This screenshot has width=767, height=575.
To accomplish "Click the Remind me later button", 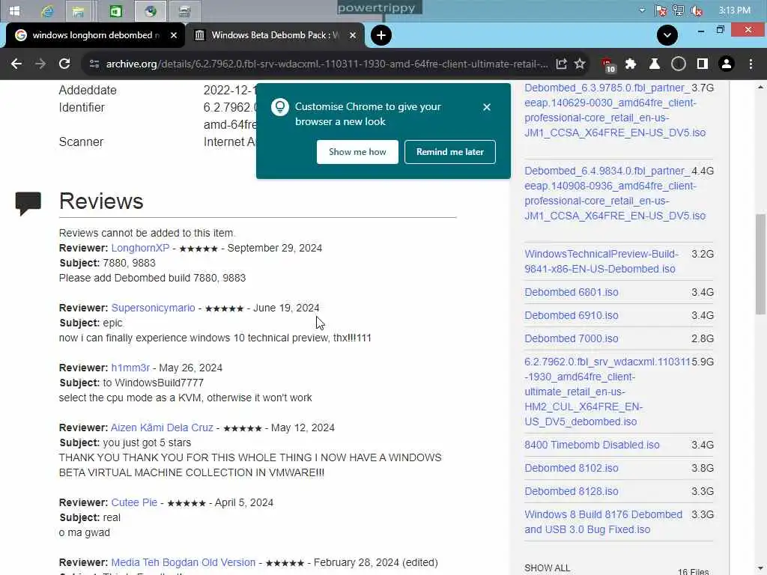I will pos(450,152).
